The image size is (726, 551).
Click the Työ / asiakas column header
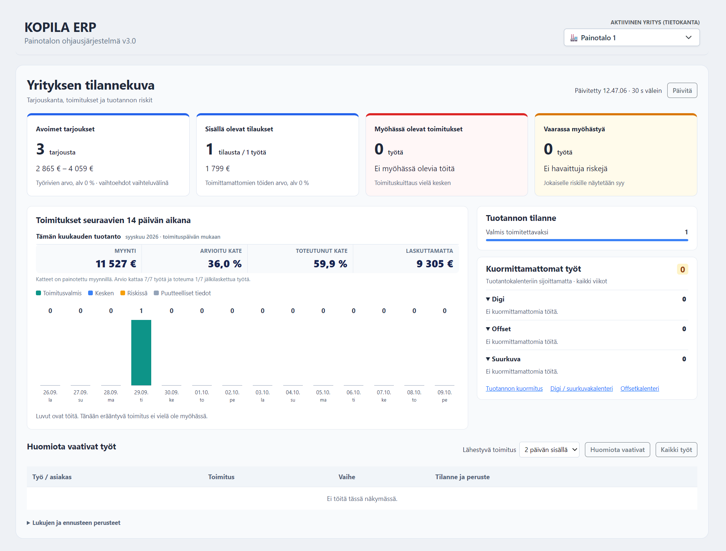point(52,477)
